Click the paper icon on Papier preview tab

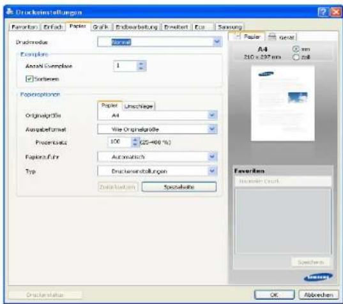(x=237, y=36)
